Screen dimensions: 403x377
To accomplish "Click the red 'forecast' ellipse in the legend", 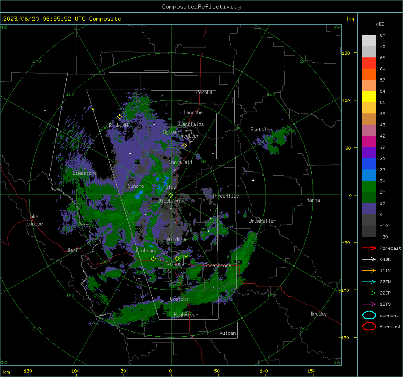I will click(x=369, y=326).
